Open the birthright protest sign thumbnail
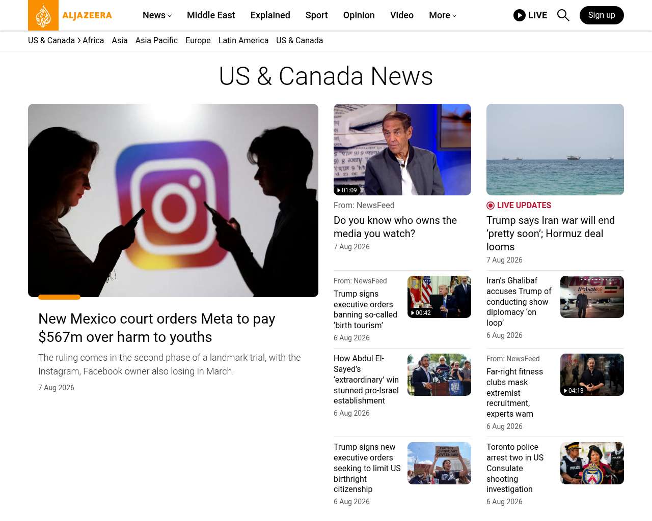This screenshot has width=652, height=521. click(x=439, y=463)
